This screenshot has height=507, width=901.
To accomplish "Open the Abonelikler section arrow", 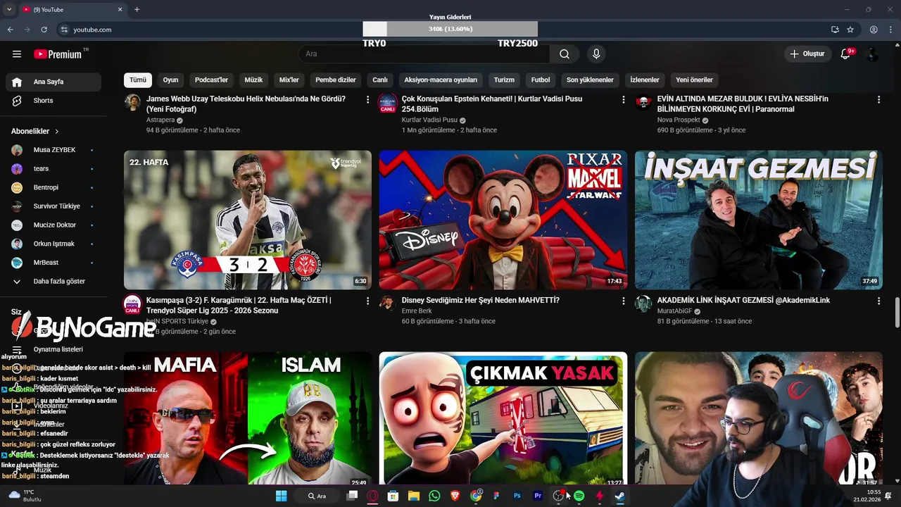I will (x=57, y=132).
